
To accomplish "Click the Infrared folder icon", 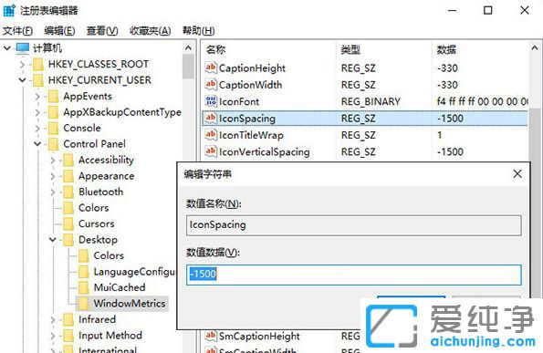I will coord(68,320).
